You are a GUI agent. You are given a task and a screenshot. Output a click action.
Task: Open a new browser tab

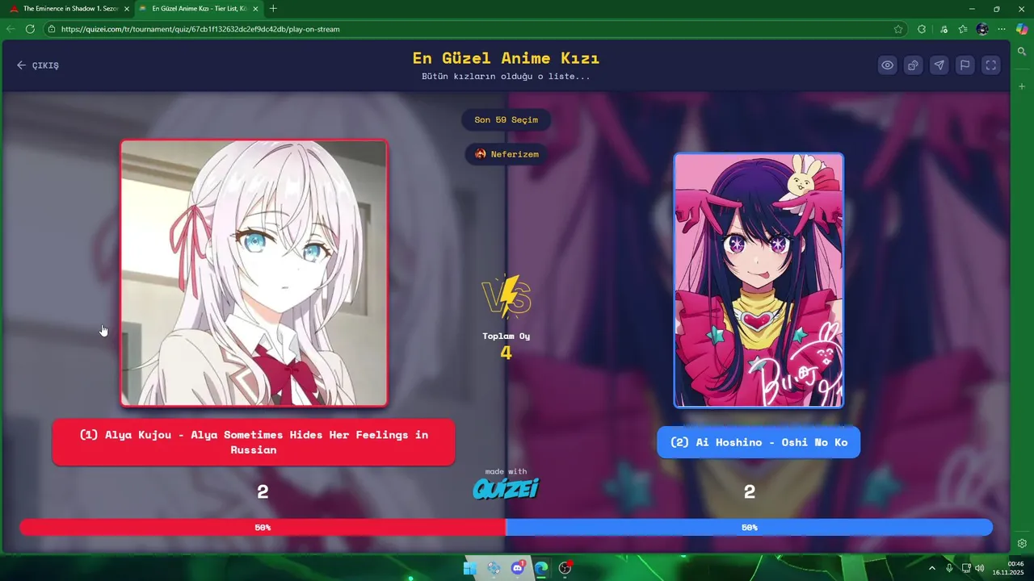coord(273,9)
